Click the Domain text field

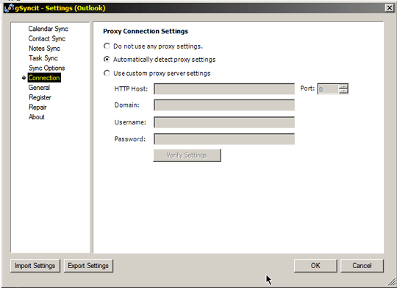[x=224, y=105]
